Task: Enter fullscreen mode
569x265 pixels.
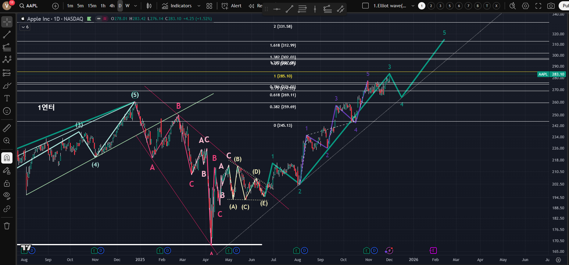Action: tap(538, 6)
